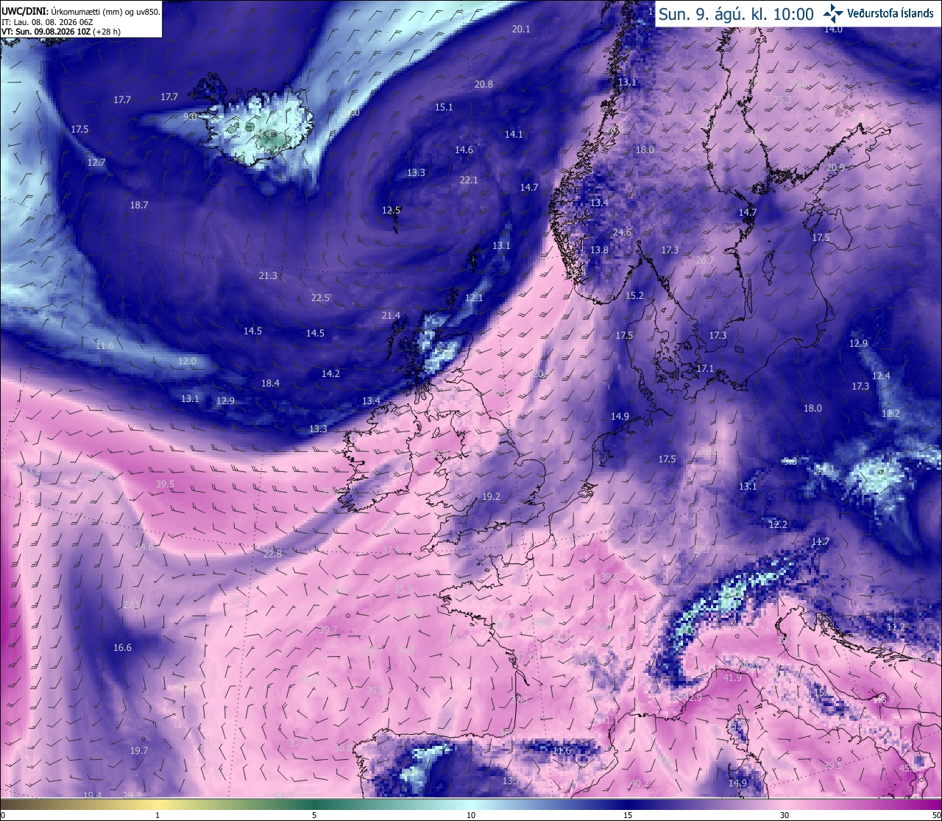The width and height of the screenshot is (942, 821).
Task: Click the 10 mm tick on color scale
Action: pyautogui.click(x=471, y=815)
